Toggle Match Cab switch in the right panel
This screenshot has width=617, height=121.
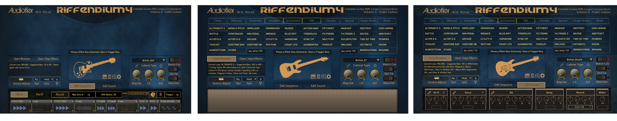[602, 59]
